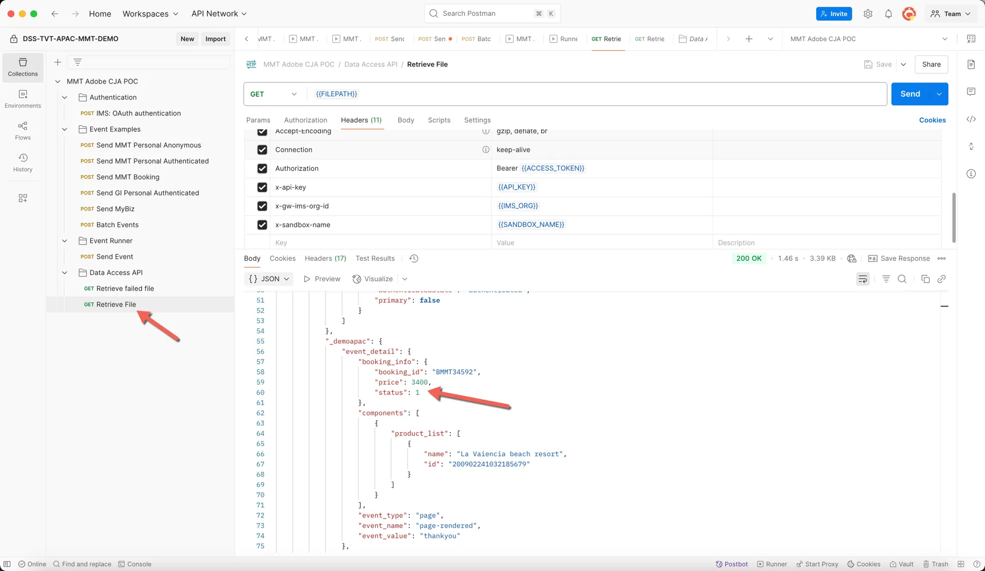Image resolution: width=985 pixels, height=571 pixels.
Task: Uncheck the Connection header checkbox
Action: click(262, 150)
